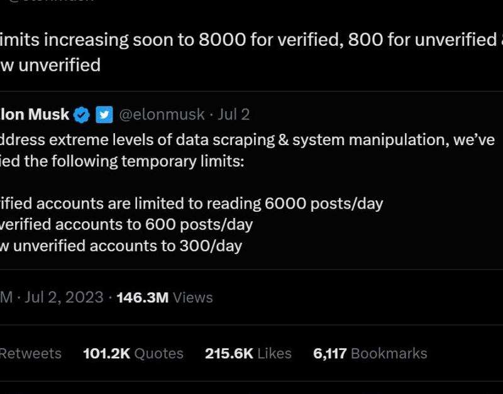Click the word Bookmarks label

click(x=389, y=354)
